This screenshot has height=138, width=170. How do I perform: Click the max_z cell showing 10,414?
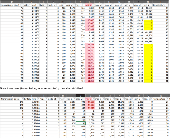[x=120, y=126]
